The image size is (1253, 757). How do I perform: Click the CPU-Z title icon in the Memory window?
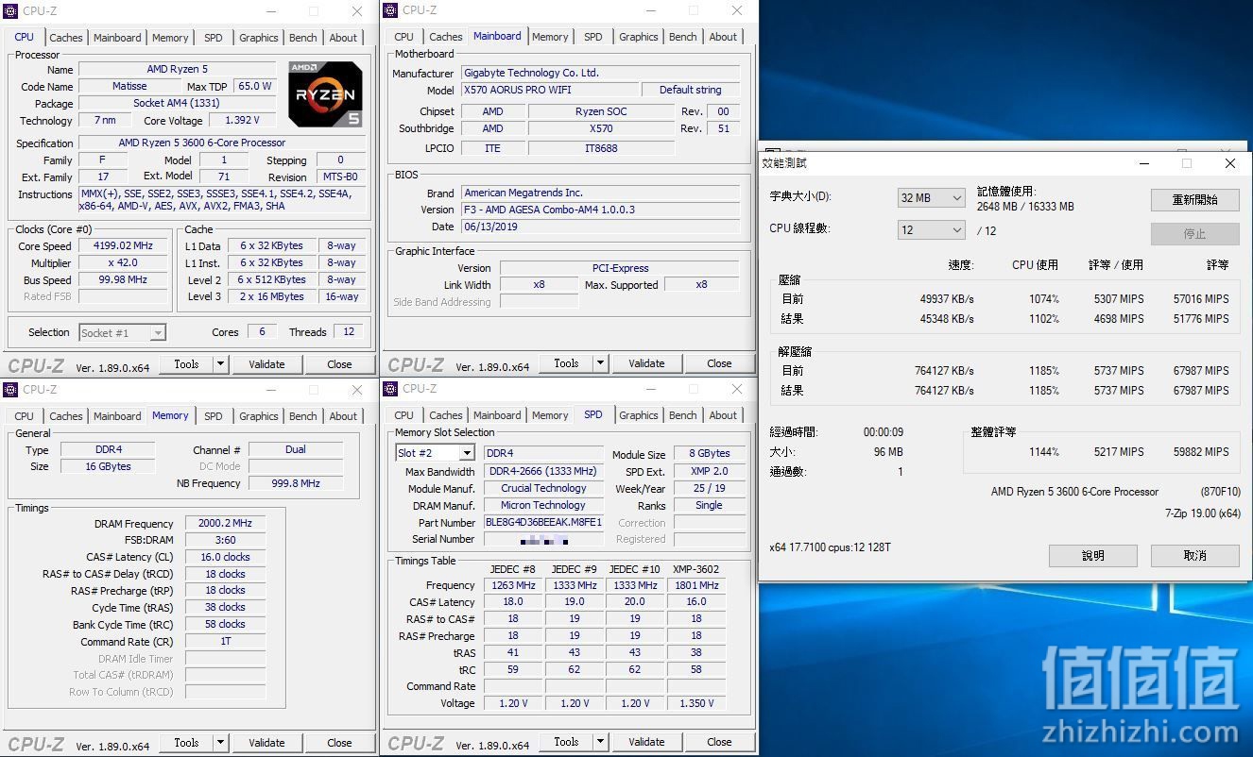(10, 389)
